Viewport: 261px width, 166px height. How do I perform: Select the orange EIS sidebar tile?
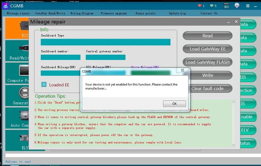[x=17, y=28]
